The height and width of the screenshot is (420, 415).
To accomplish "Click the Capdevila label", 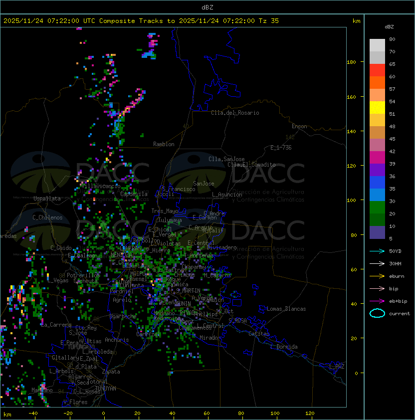I will pos(134,194).
